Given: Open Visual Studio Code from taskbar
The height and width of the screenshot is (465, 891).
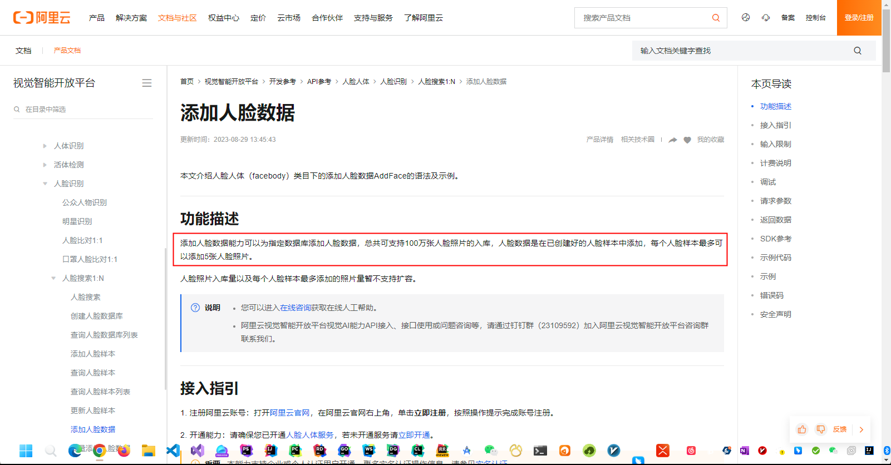Looking at the screenshot, I should pos(173,451).
